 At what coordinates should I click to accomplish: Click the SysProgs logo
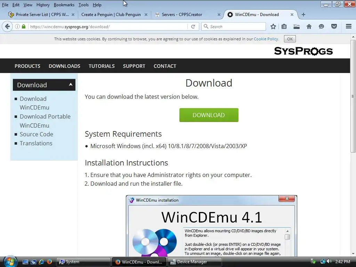[303, 51]
